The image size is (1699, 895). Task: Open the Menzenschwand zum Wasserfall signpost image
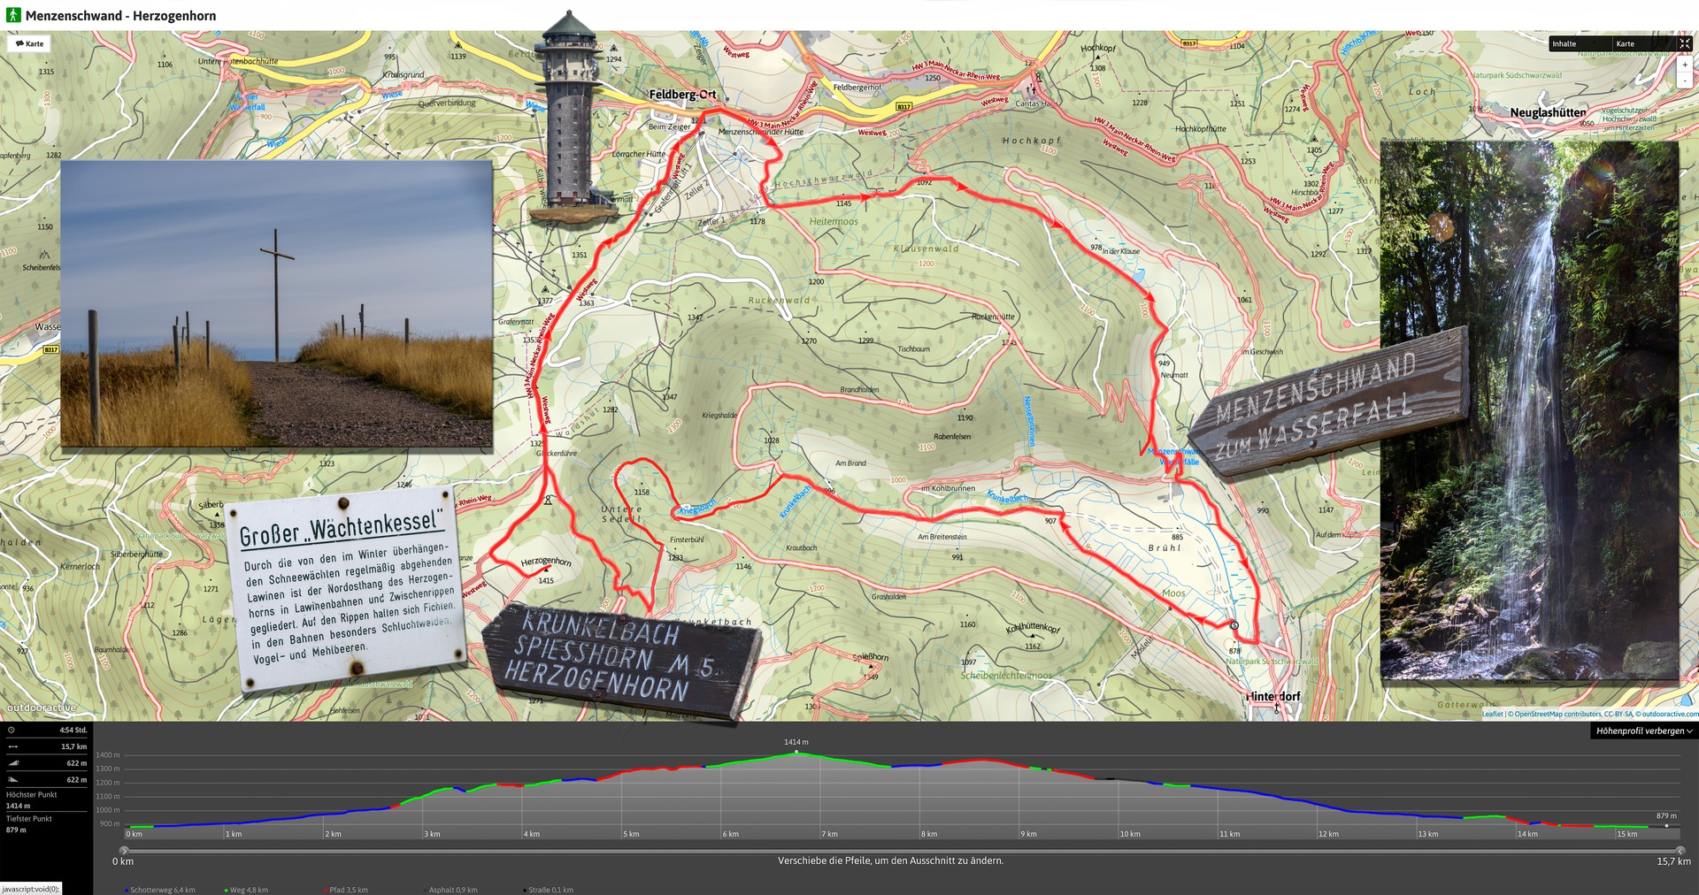pos(1327,403)
